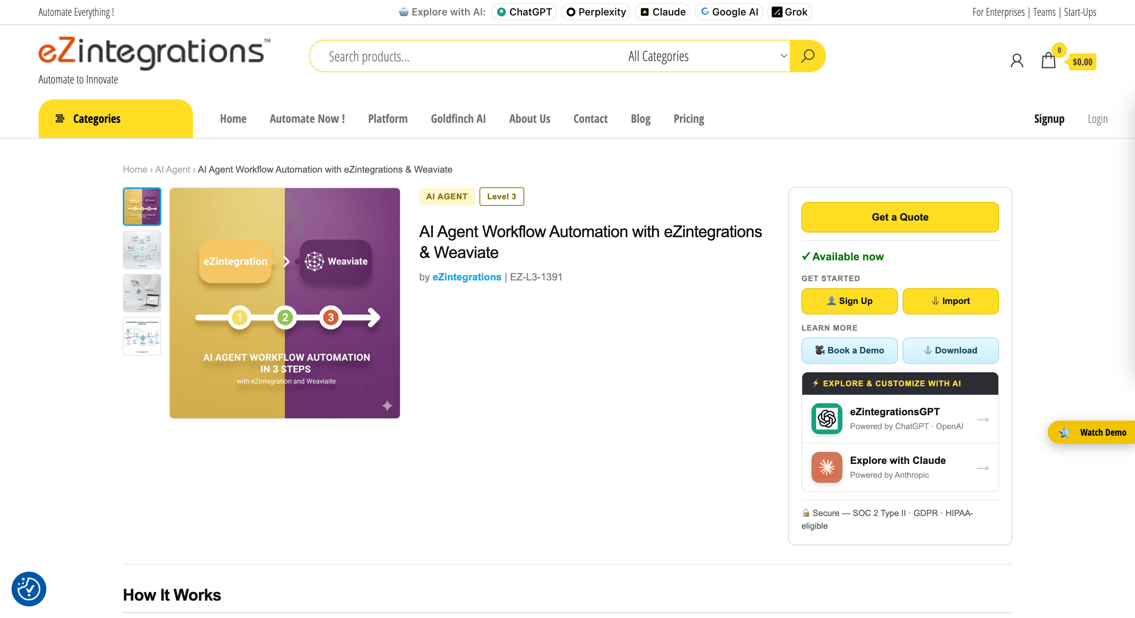The width and height of the screenshot is (1135, 618).
Task: Click the Import button
Action: 950,301
